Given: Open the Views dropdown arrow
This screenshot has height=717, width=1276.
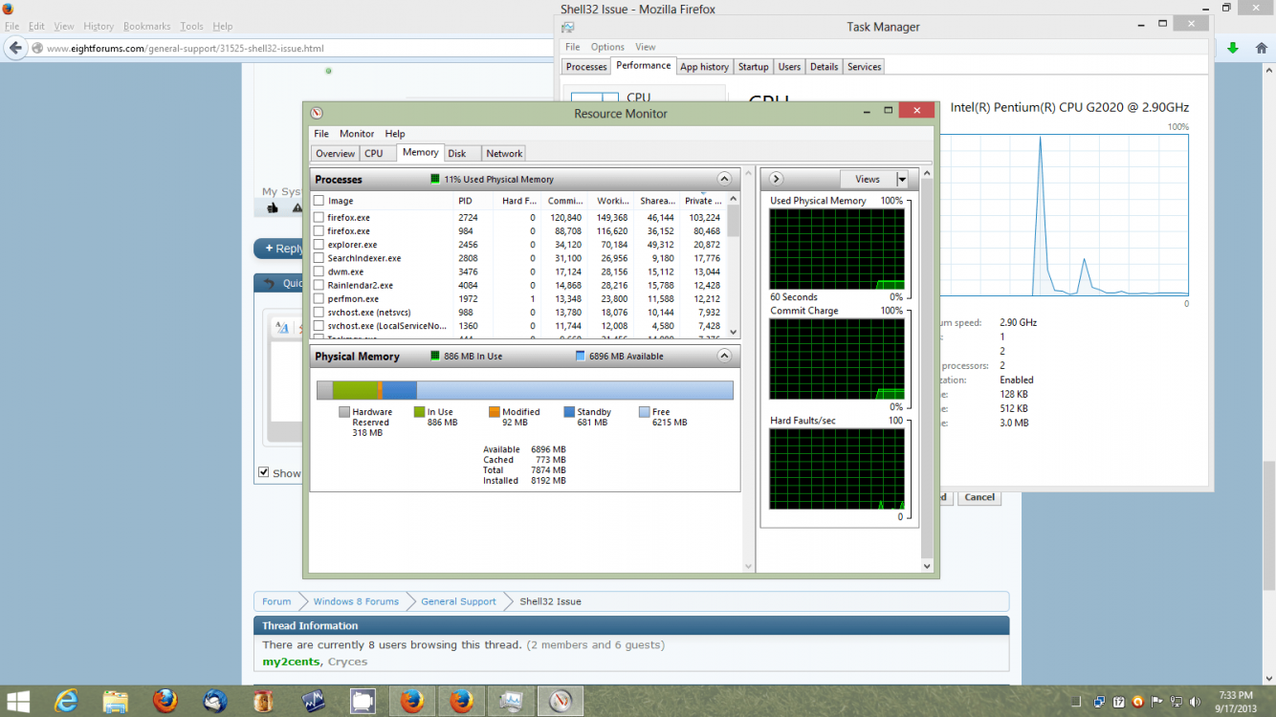Looking at the screenshot, I should tap(902, 179).
